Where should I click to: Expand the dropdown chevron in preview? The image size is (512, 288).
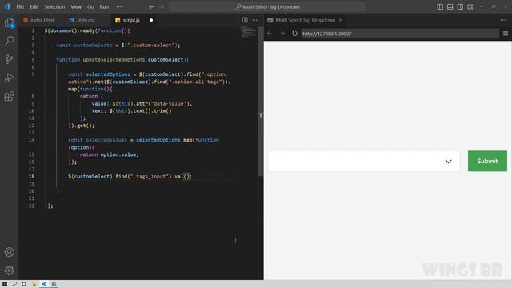[x=448, y=162]
